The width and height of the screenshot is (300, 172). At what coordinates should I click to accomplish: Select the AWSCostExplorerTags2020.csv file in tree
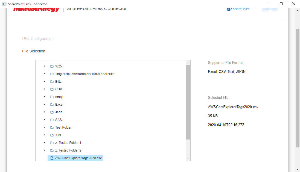point(78,158)
